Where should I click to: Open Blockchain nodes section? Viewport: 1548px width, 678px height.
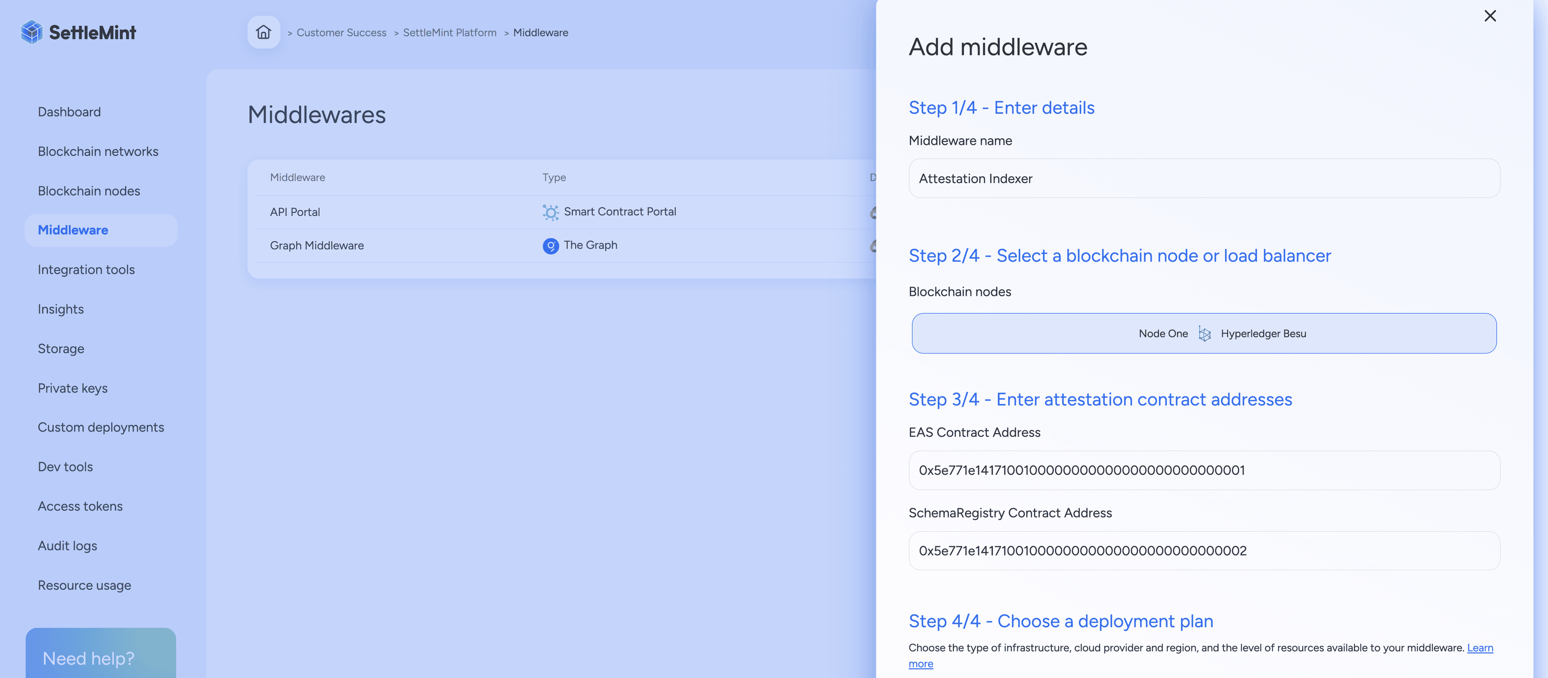click(x=89, y=191)
